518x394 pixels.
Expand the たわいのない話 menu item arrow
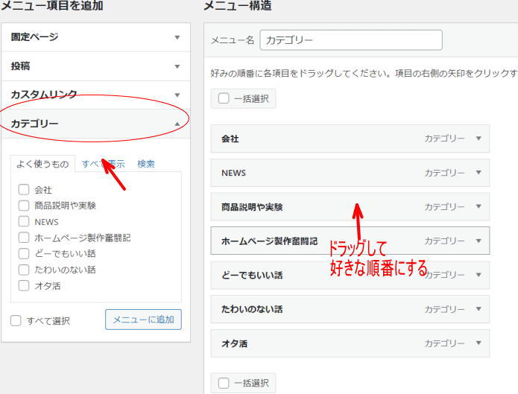point(478,309)
